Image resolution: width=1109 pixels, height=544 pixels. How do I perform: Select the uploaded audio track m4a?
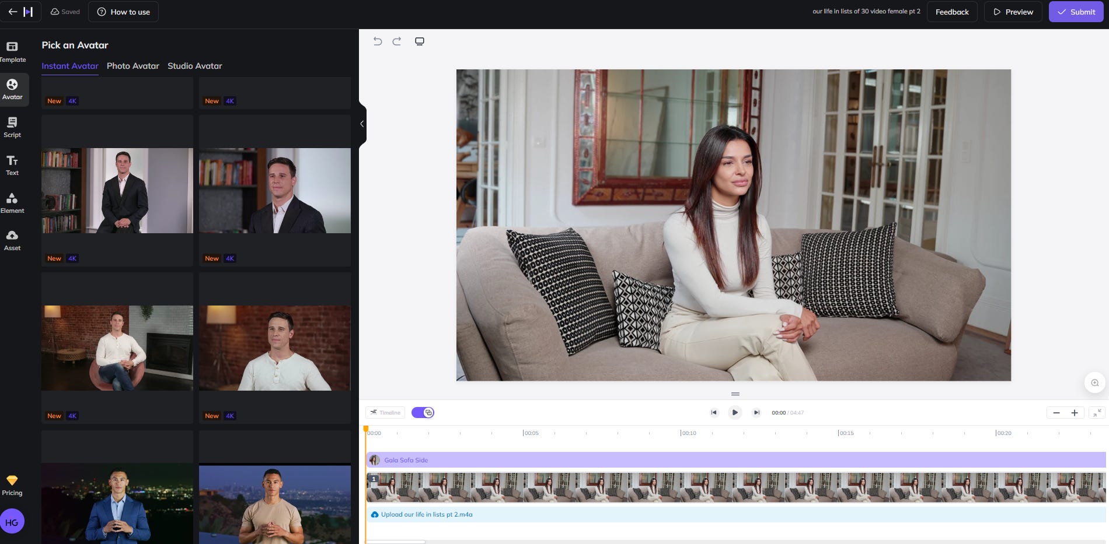735,514
